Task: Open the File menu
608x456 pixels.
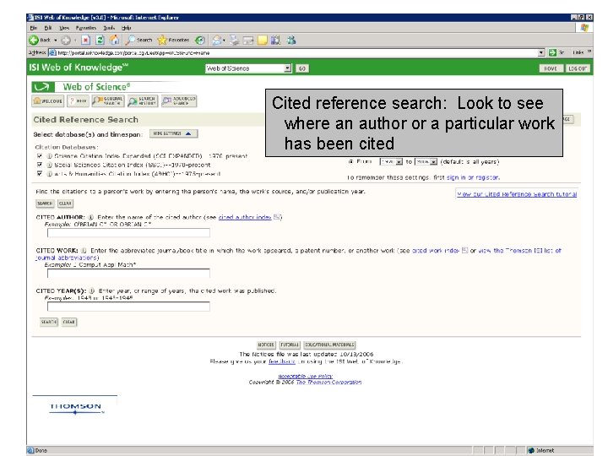Action: [34, 28]
